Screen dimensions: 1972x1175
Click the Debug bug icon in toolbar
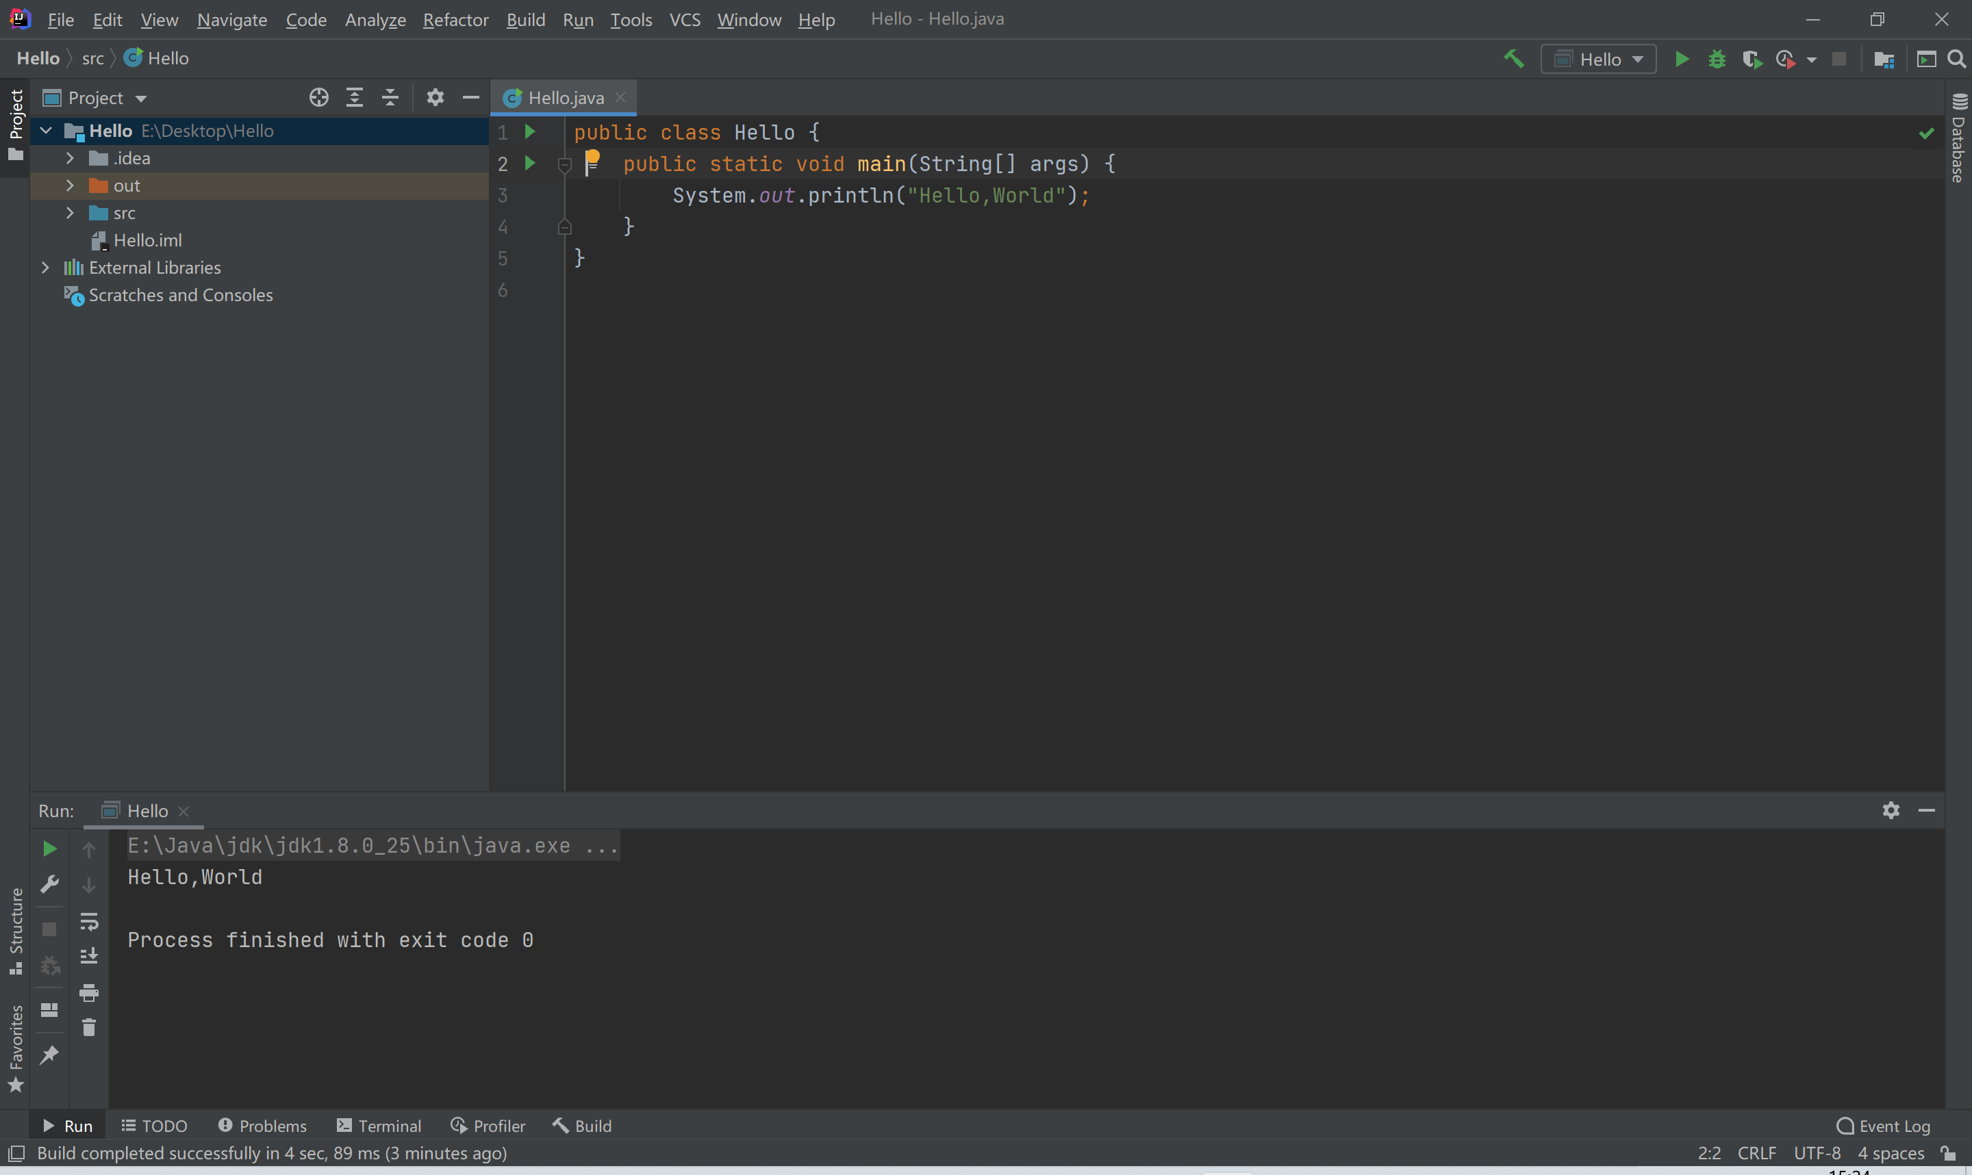click(x=1716, y=60)
